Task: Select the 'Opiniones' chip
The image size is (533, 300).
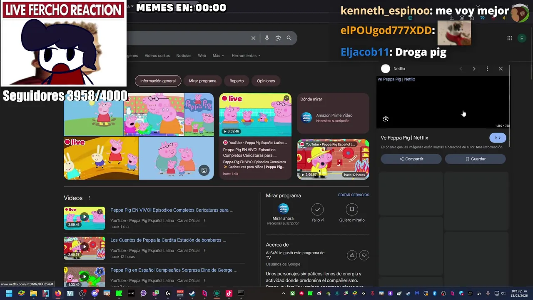Action: point(266,81)
